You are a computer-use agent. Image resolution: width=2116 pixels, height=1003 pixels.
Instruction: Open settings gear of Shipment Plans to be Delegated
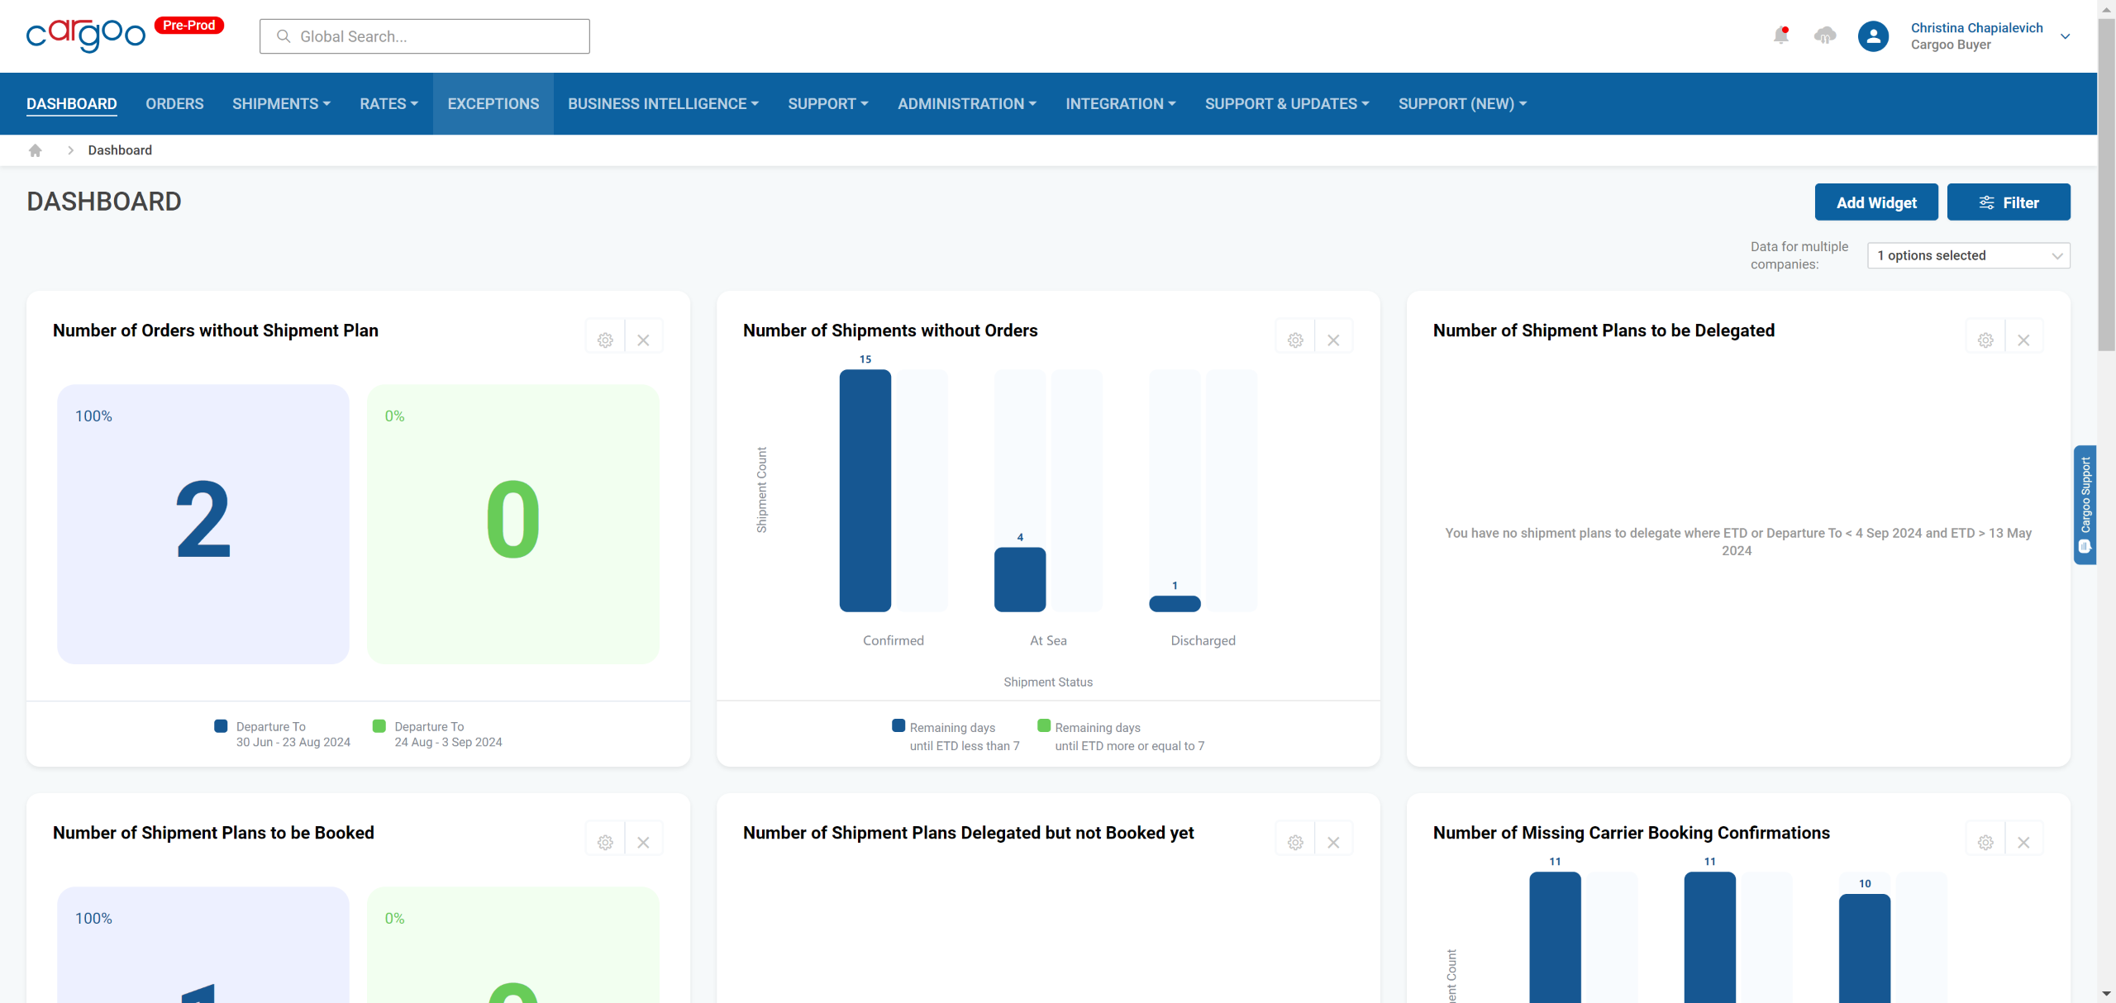[x=1985, y=340]
